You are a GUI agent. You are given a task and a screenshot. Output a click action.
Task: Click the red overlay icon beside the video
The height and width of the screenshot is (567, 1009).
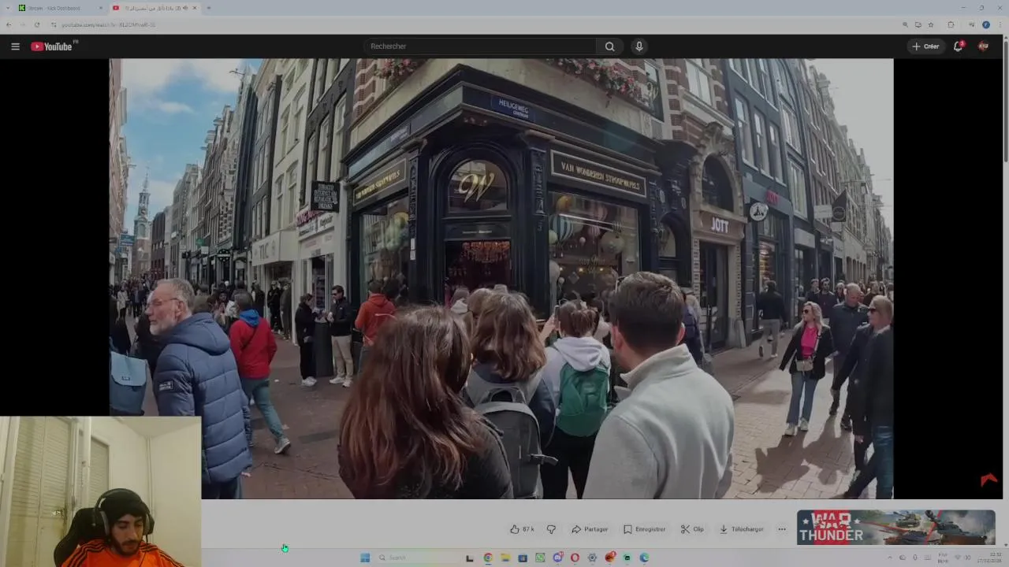click(x=989, y=480)
